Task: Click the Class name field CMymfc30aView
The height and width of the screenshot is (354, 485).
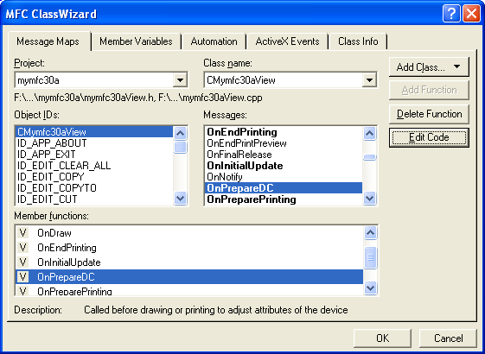Action: 284,80
